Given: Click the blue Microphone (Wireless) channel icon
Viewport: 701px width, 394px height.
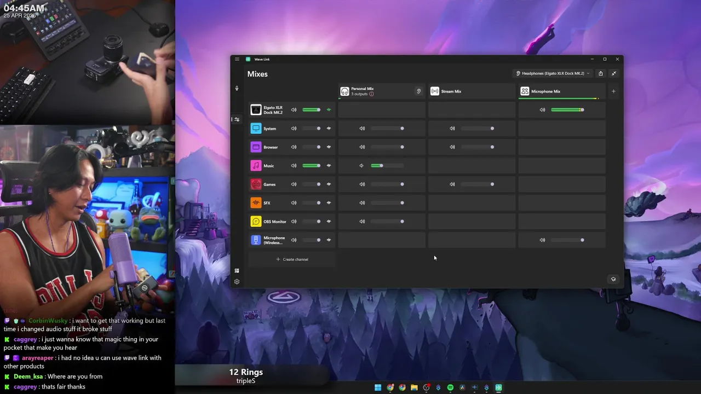Looking at the screenshot, I should [x=256, y=240].
